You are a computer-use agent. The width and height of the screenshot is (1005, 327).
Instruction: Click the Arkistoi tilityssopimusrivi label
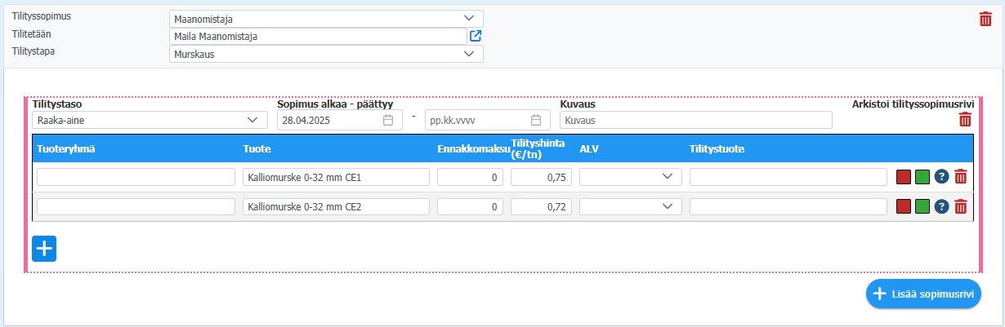(x=913, y=104)
